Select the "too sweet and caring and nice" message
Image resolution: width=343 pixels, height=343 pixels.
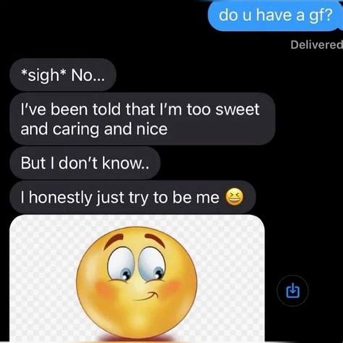coord(143,119)
